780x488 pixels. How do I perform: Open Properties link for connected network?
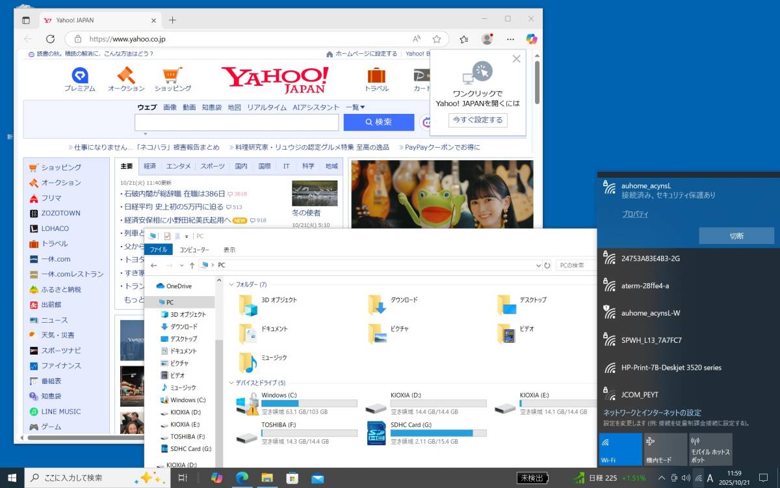[x=635, y=214]
